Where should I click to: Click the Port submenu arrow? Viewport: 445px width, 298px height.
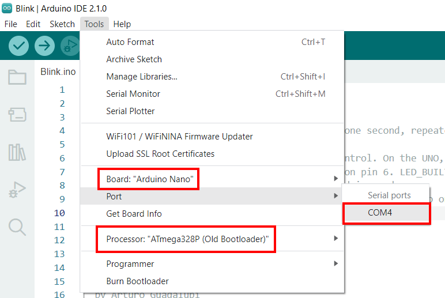point(335,196)
